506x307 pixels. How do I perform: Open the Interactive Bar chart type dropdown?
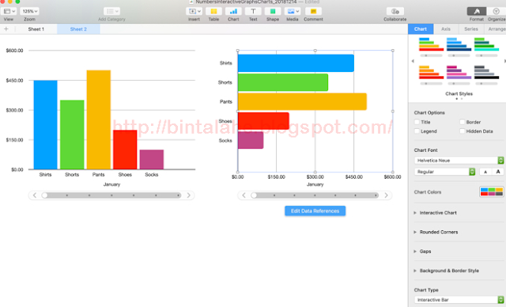point(459,300)
